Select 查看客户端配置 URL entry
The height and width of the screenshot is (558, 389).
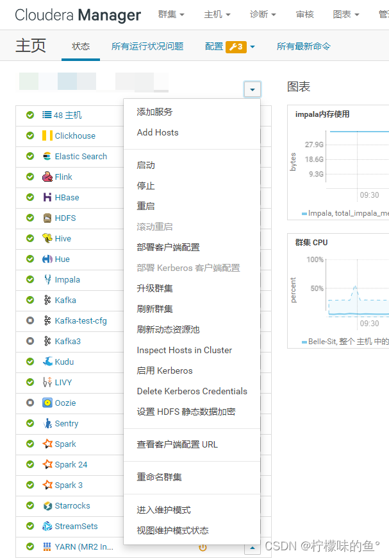coord(192,444)
